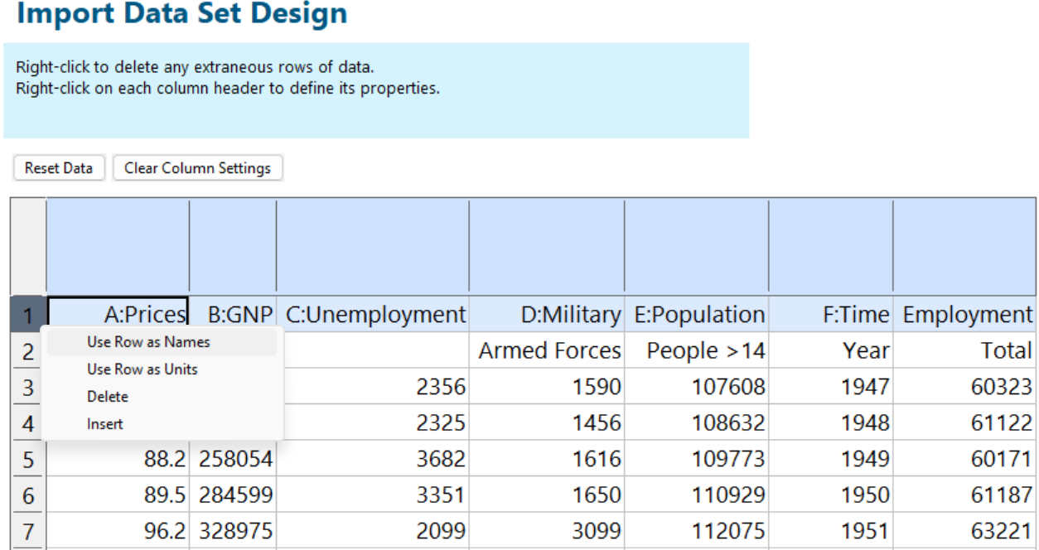Click the cell with value 61122
Image resolution: width=1039 pixels, height=550 pixels.
pyautogui.click(x=964, y=423)
